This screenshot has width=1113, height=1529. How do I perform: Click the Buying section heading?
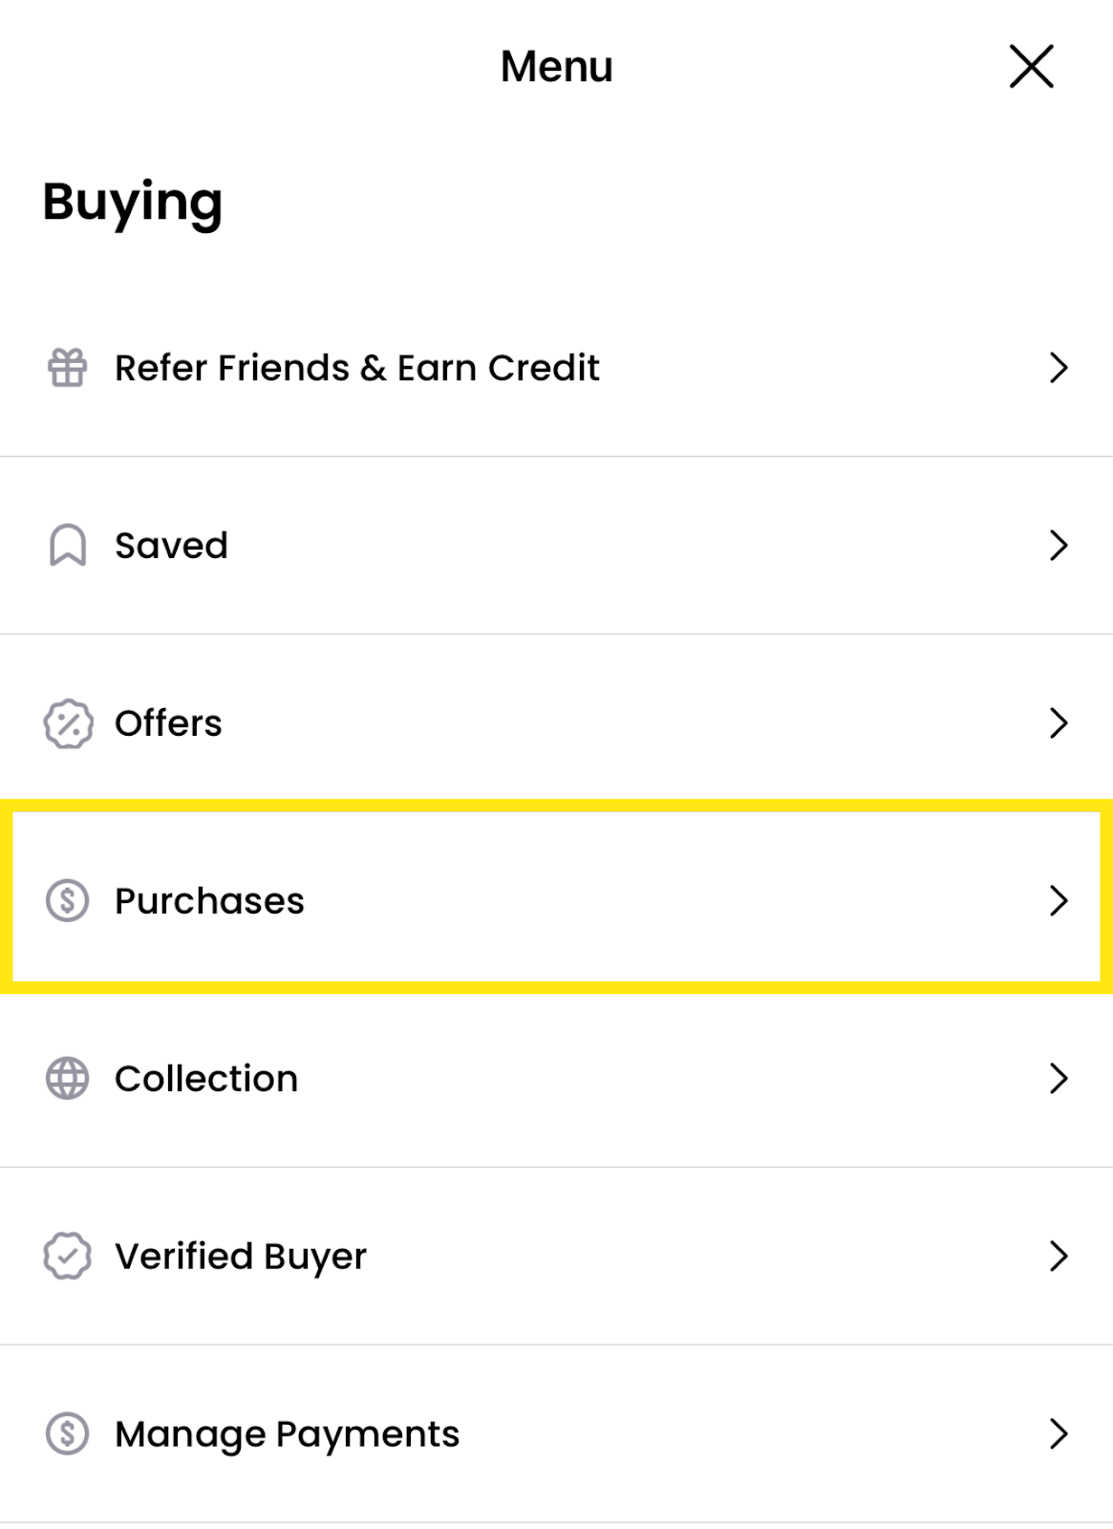coord(131,202)
